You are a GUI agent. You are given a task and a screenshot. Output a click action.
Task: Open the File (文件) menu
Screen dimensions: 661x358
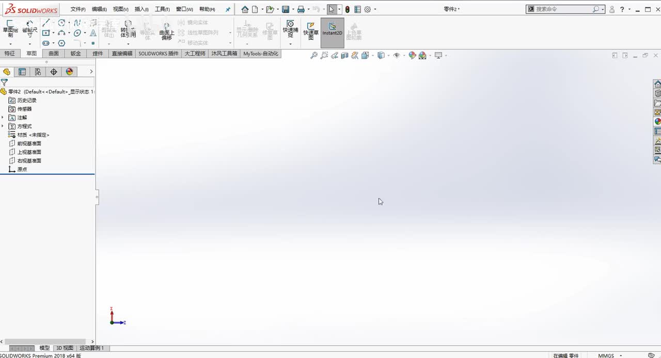click(78, 9)
